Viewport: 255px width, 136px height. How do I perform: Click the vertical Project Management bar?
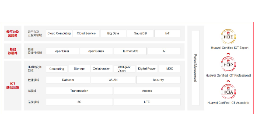[x=195, y=68]
